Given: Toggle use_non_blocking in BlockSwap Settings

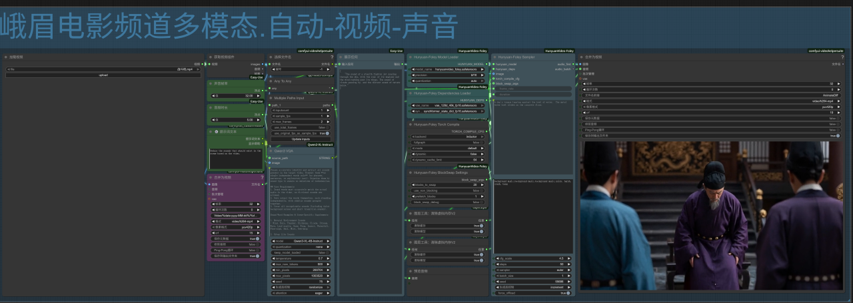Looking at the screenshot, I should point(448,190).
